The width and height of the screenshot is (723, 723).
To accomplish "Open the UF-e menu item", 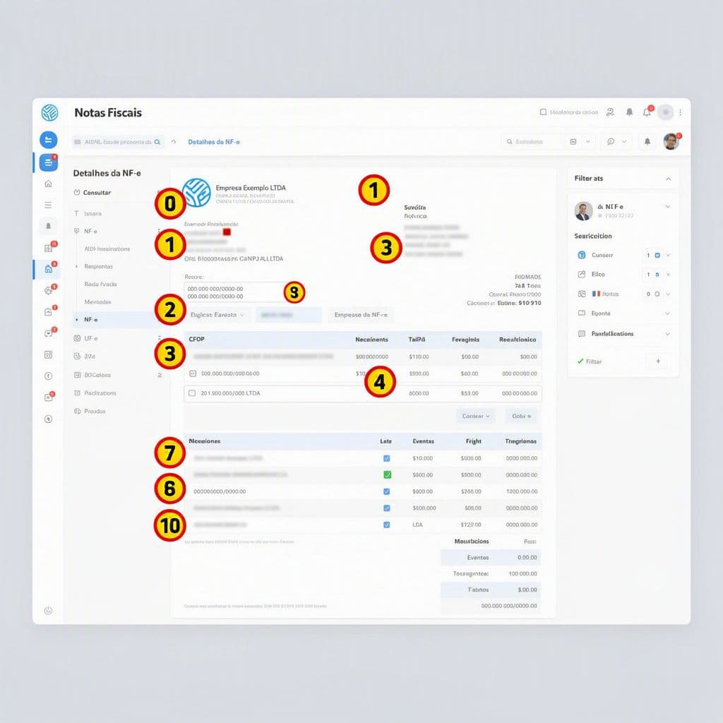I will pyautogui.click(x=91, y=338).
